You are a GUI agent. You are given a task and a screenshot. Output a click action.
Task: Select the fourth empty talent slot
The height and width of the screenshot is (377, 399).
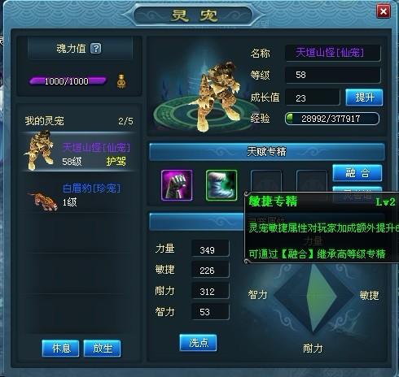click(311, 181)
